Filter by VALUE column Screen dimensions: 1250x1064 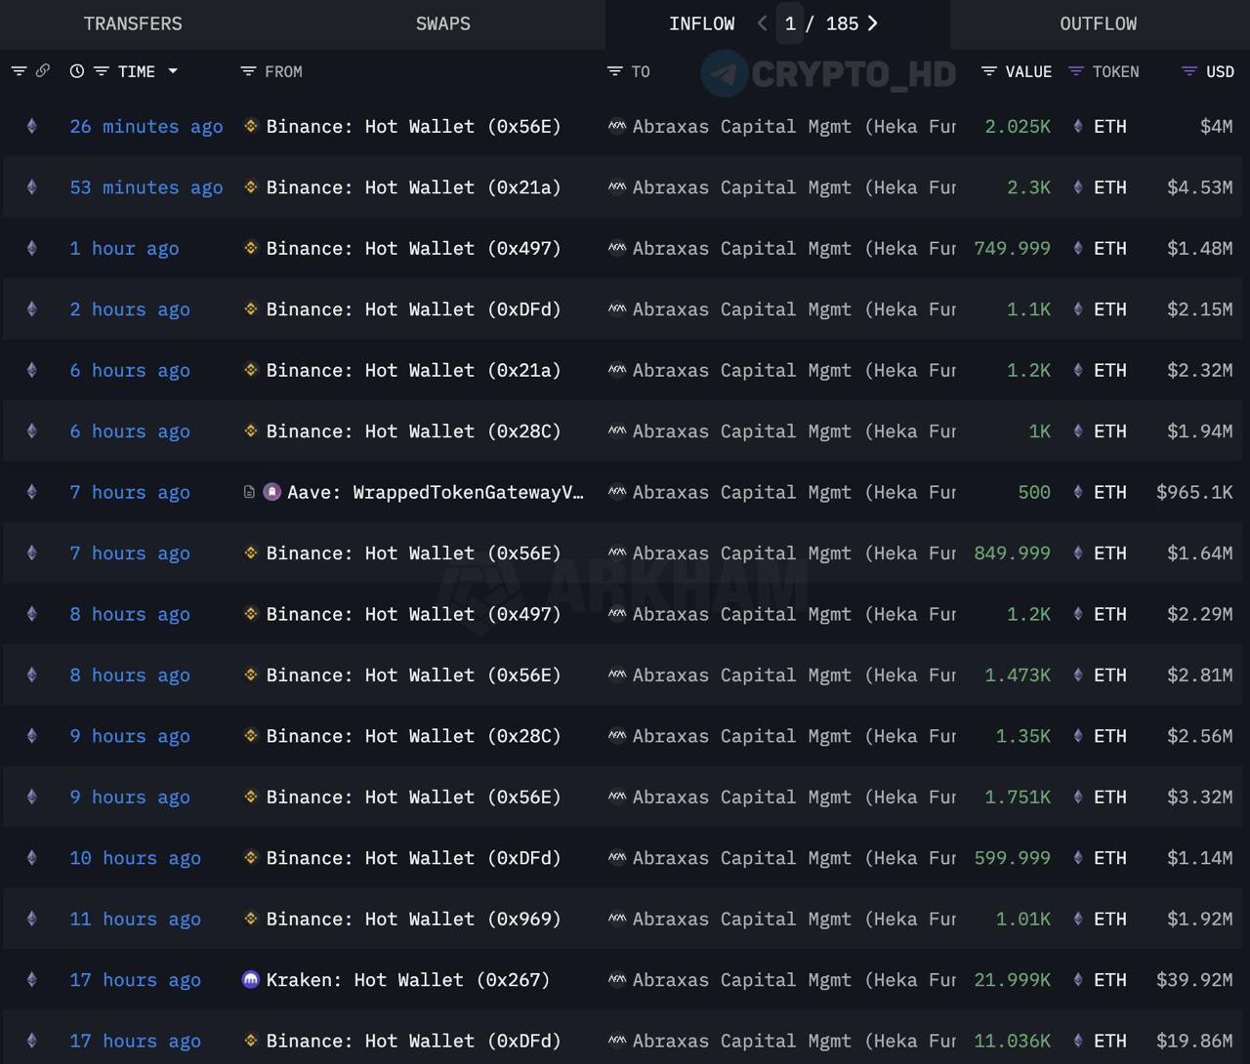(x=989, y=71)
